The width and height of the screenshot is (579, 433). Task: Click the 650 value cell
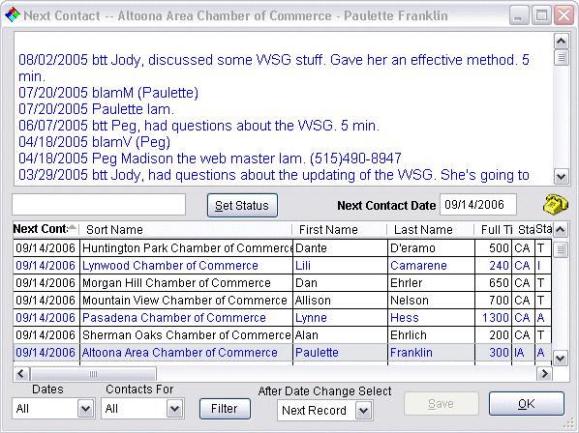click(494, 282)
